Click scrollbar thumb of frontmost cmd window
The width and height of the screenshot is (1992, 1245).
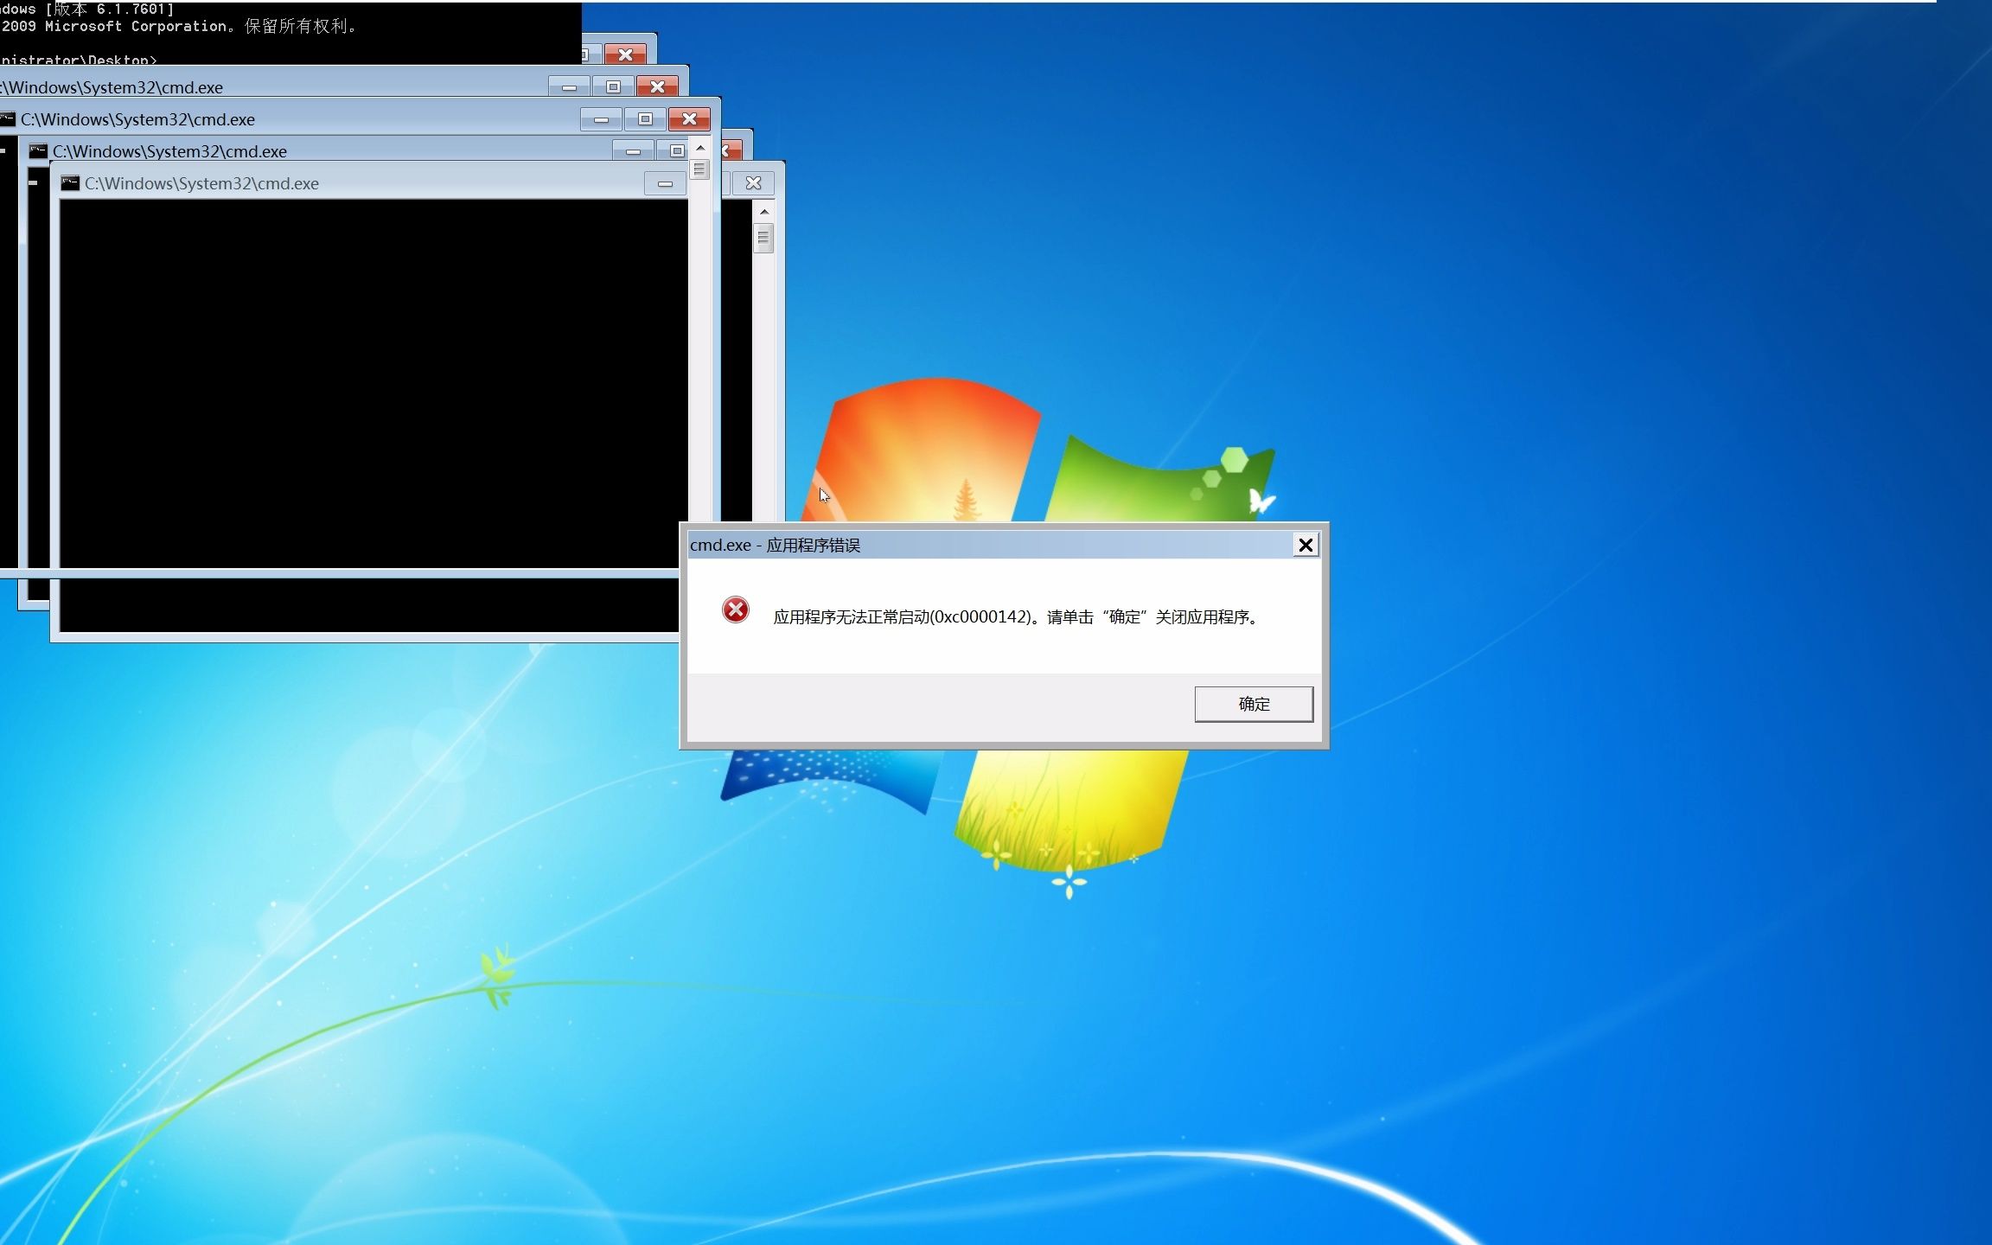[x=763, y=238]
